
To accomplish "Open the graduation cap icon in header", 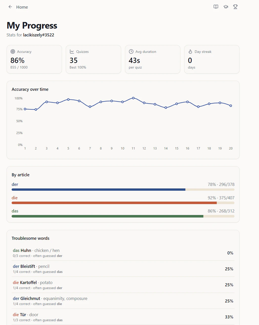I will (x=226, y=7).
